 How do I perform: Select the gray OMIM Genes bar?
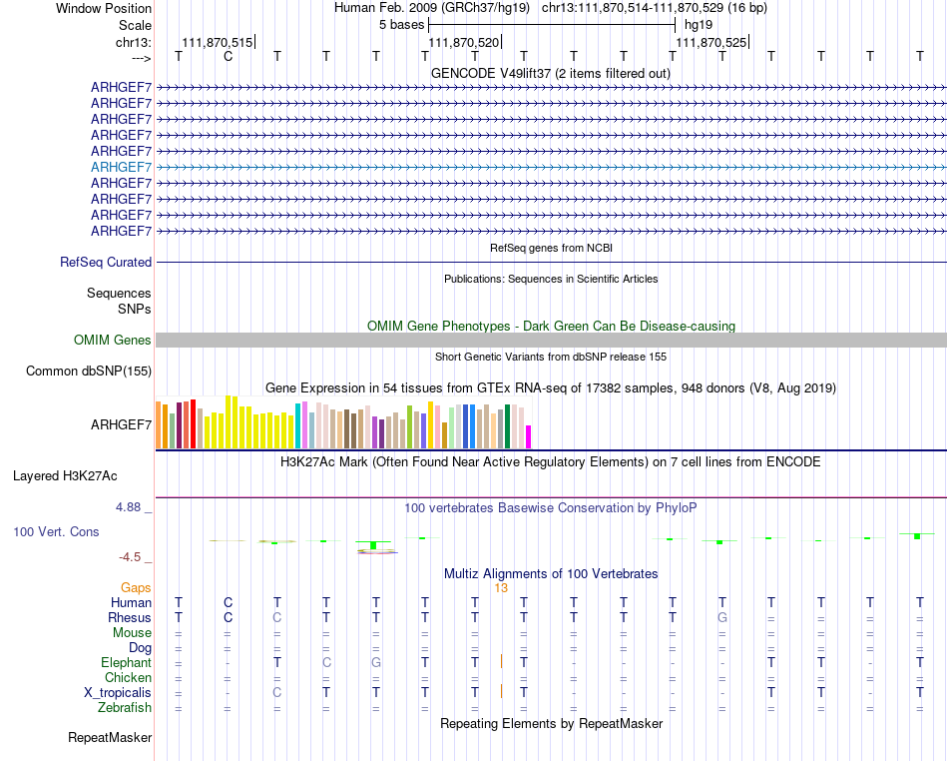click(551, 340)
